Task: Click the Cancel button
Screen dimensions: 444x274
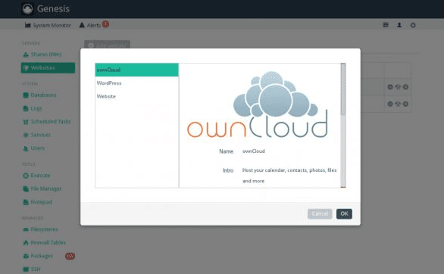Action: 320,213
